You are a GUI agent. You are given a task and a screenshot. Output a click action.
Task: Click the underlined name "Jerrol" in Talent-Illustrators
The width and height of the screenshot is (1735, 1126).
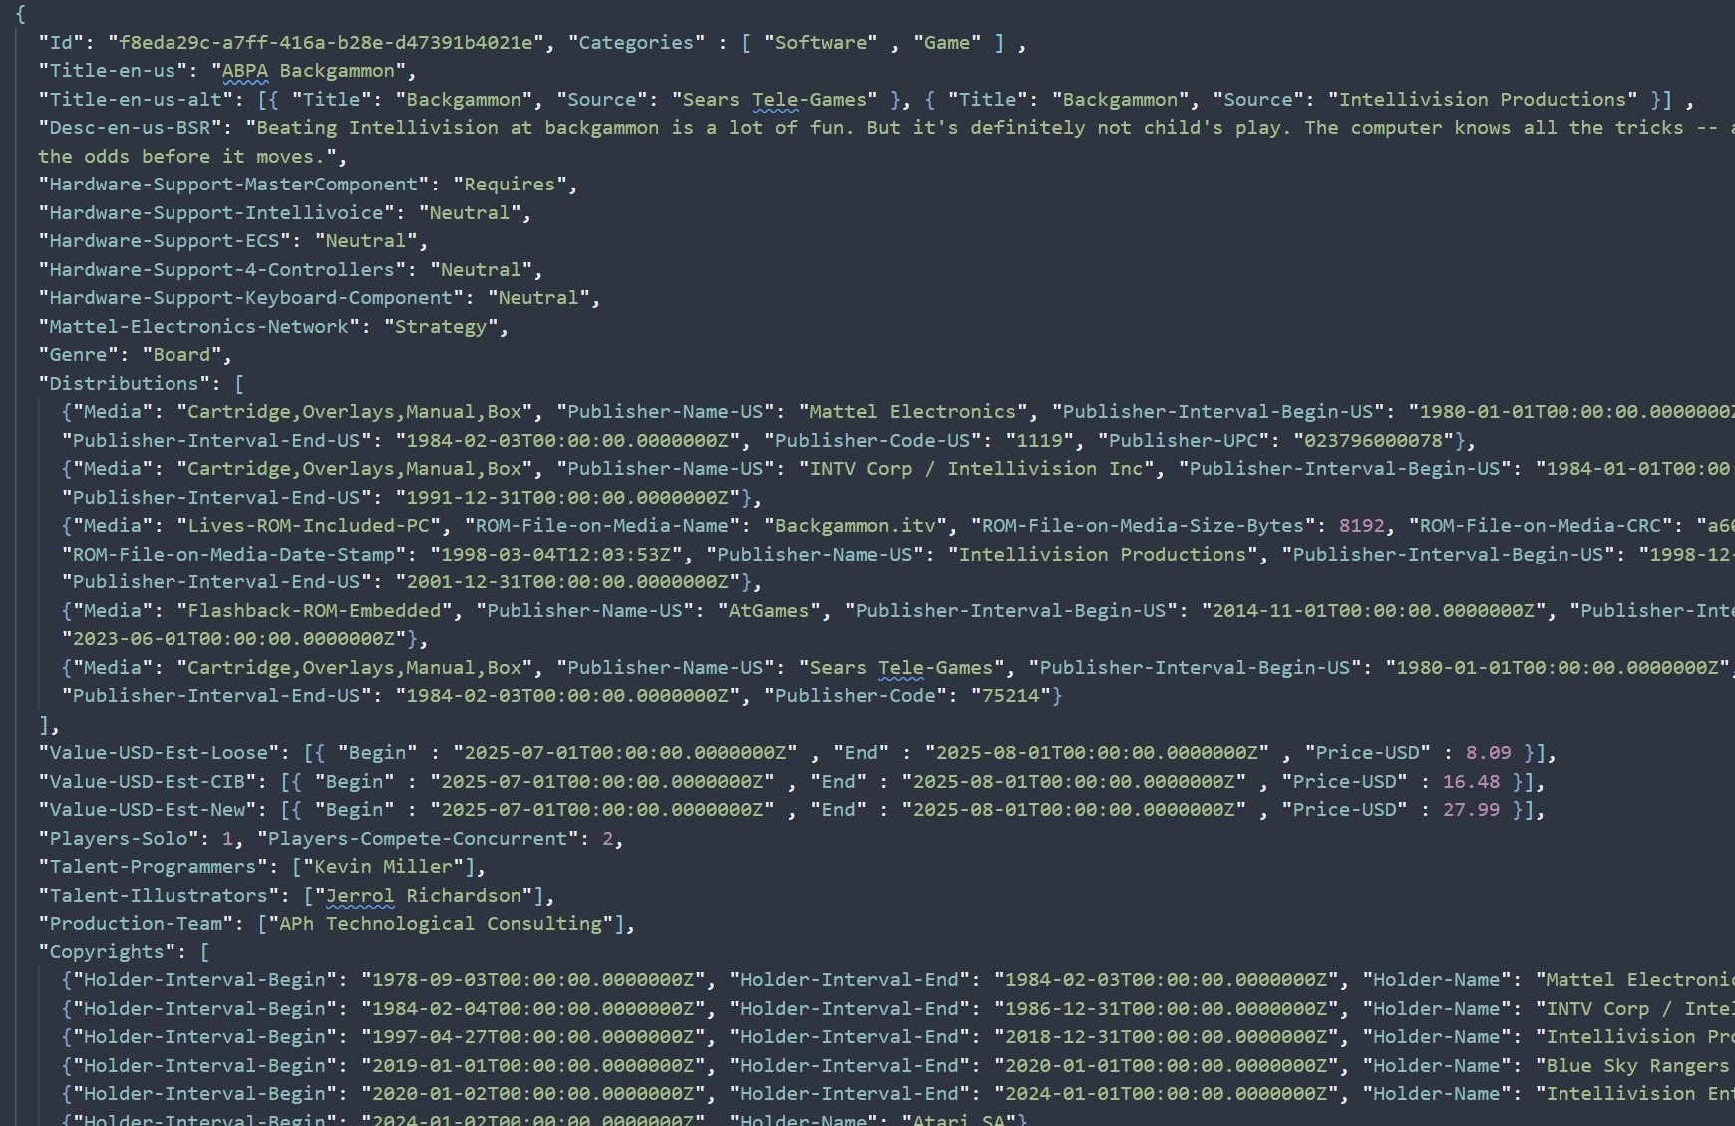(360, 896)
